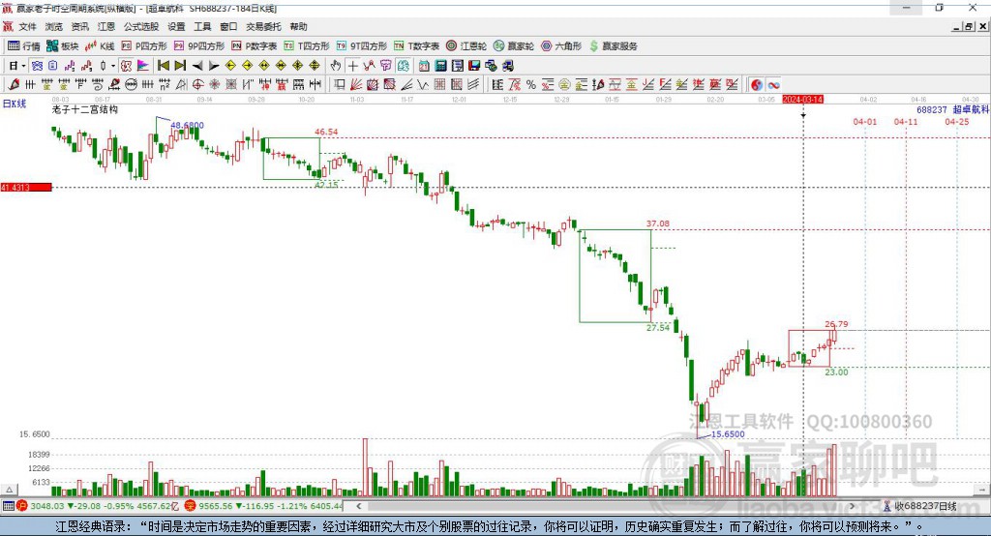Click the inner restore-window button

coord(969,26)
